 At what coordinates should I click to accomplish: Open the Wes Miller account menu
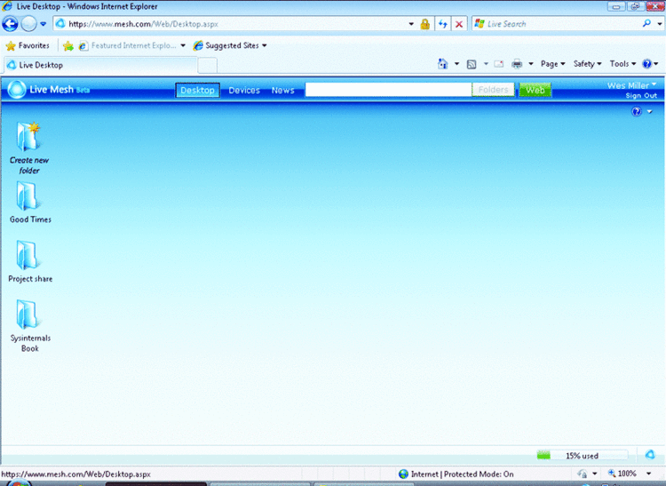pyautogui.click(x=631, y=85)
